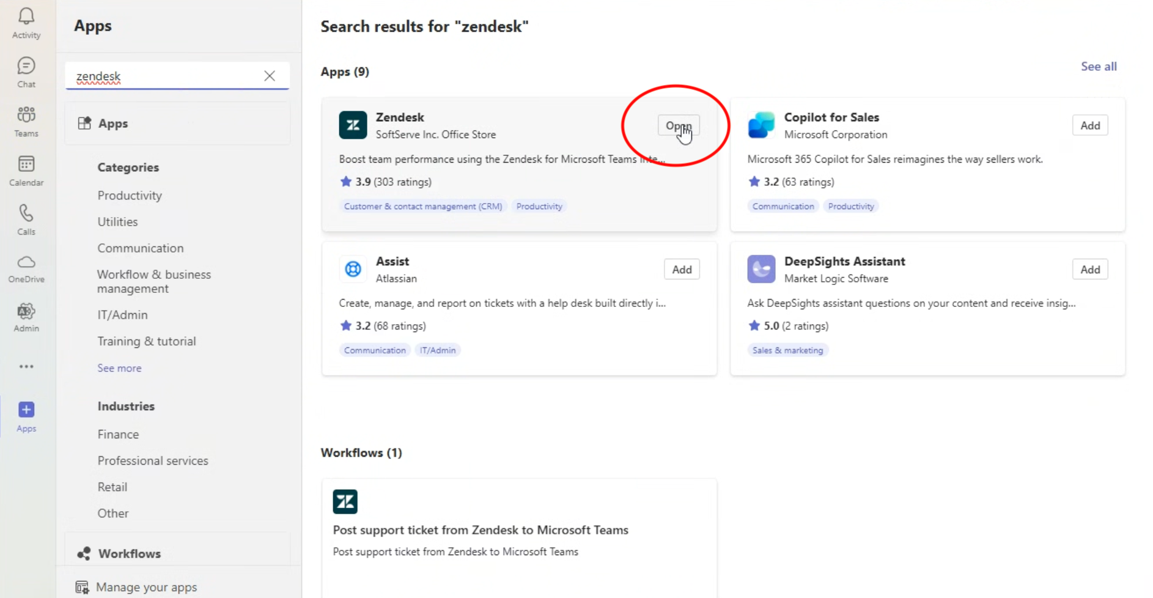
Task: Open the Copilot for Sales title
Action: click(831, 117)
